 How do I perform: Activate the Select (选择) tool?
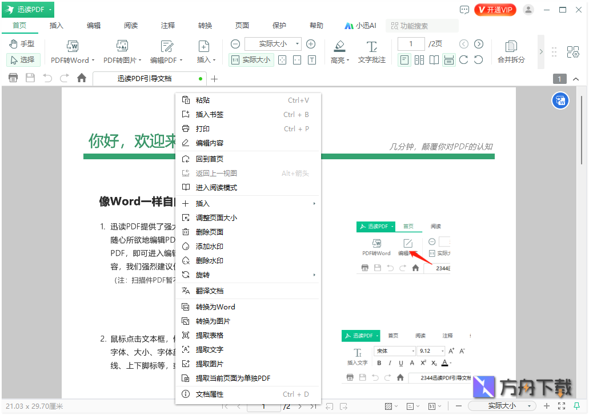coord(22,60)
